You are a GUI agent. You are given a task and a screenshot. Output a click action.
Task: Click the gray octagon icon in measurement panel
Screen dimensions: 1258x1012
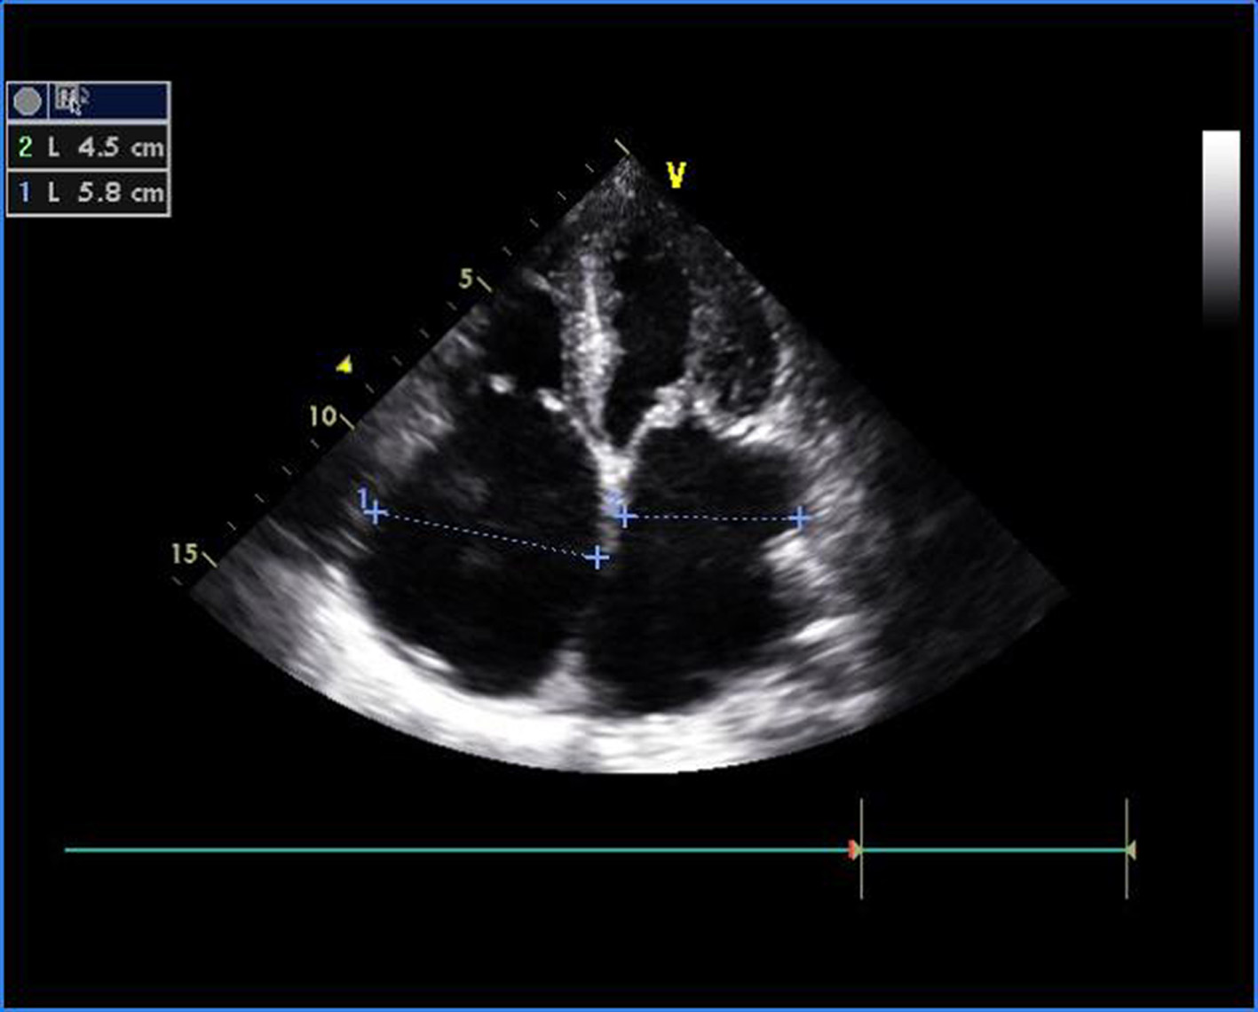click(x=28, y=102)
